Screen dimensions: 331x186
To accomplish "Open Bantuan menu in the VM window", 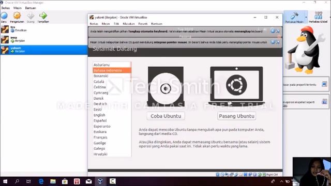I will point(157,24).
